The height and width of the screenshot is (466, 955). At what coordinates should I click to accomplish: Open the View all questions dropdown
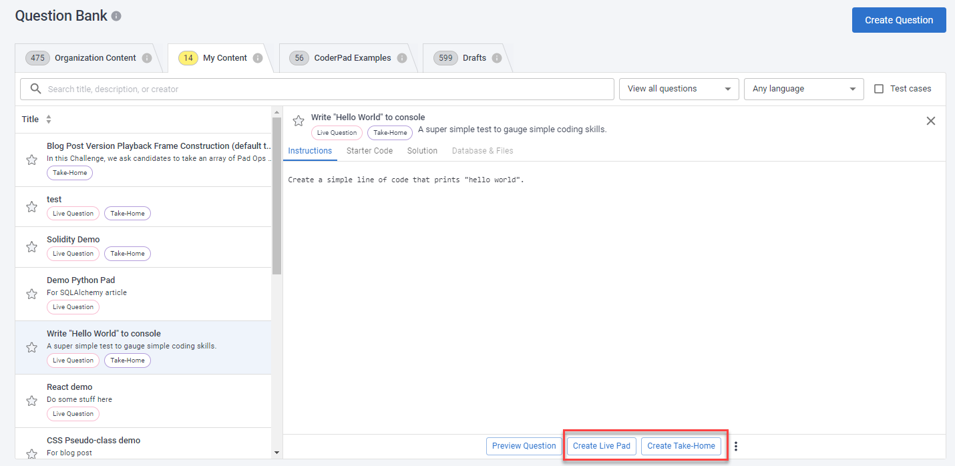click(679, 89)
